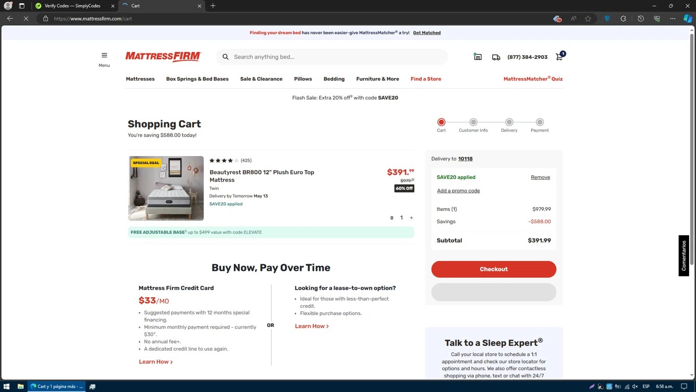Open the taskbar notification center icon
Screen dimensions: 696x392
tap(684, 386)
